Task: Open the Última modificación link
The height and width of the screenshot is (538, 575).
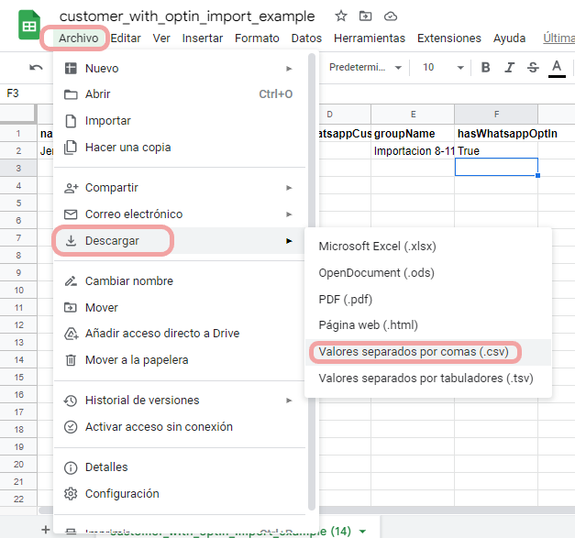Action: [558, 38]
